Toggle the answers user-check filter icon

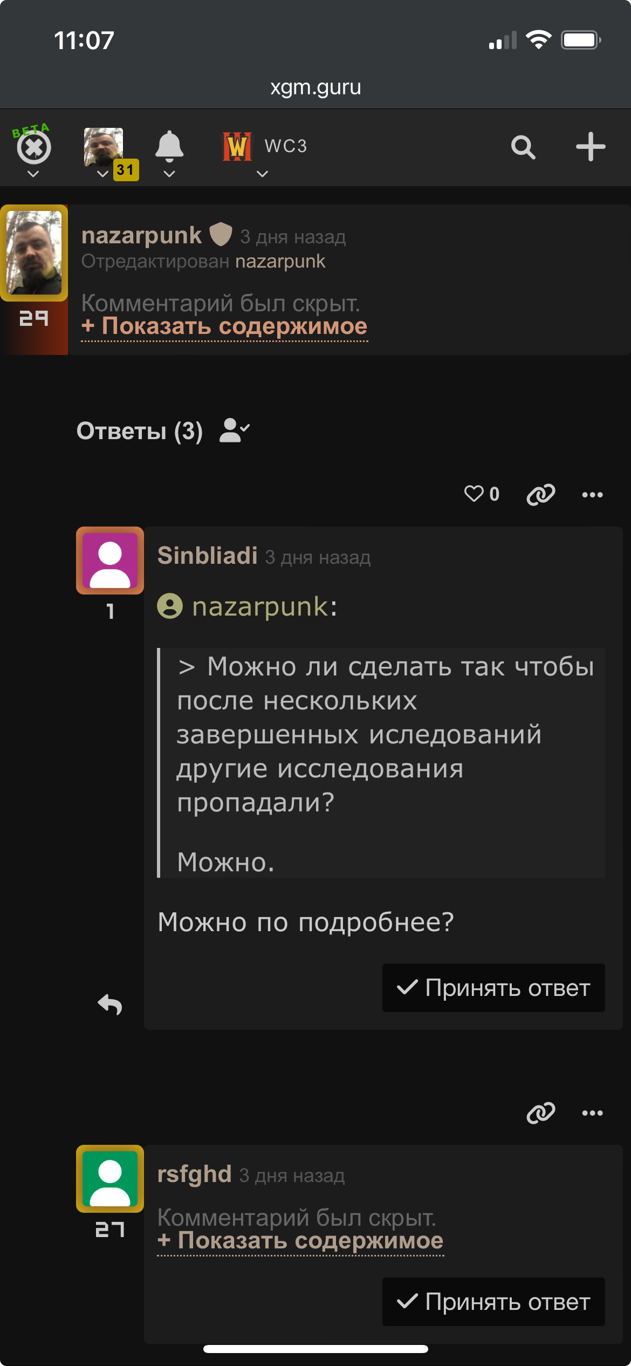[234, 431]
